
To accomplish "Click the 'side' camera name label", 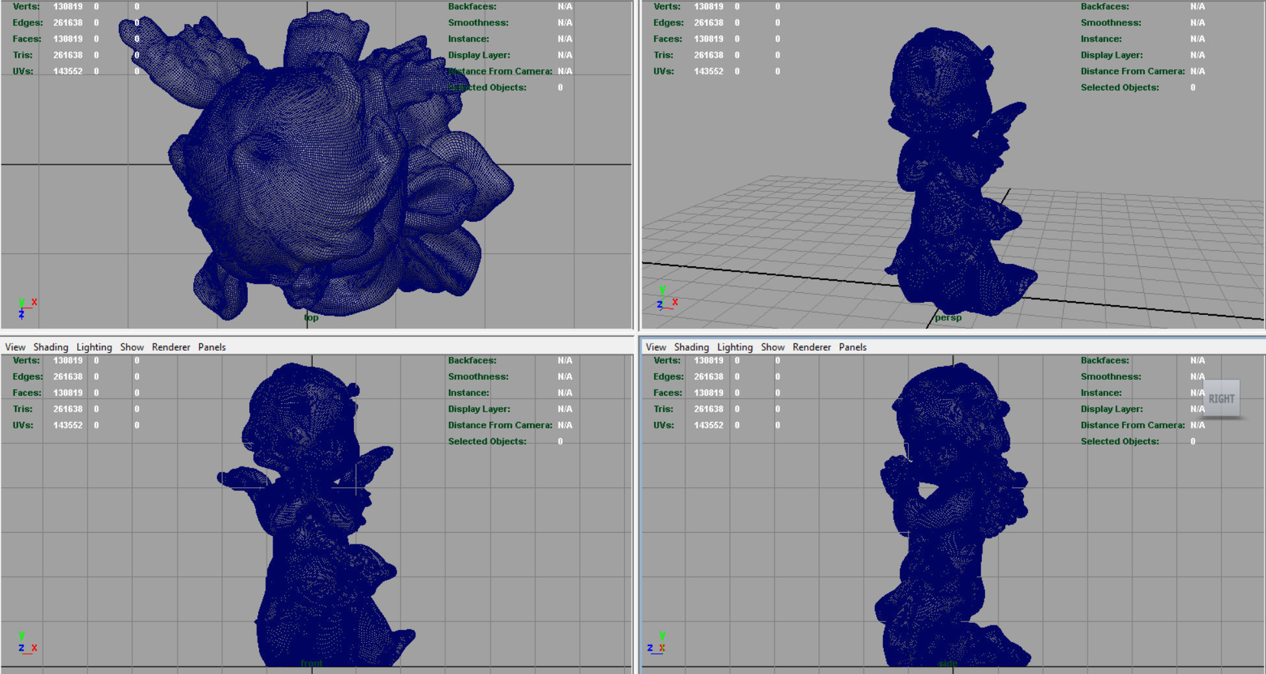I will [948, 663].
